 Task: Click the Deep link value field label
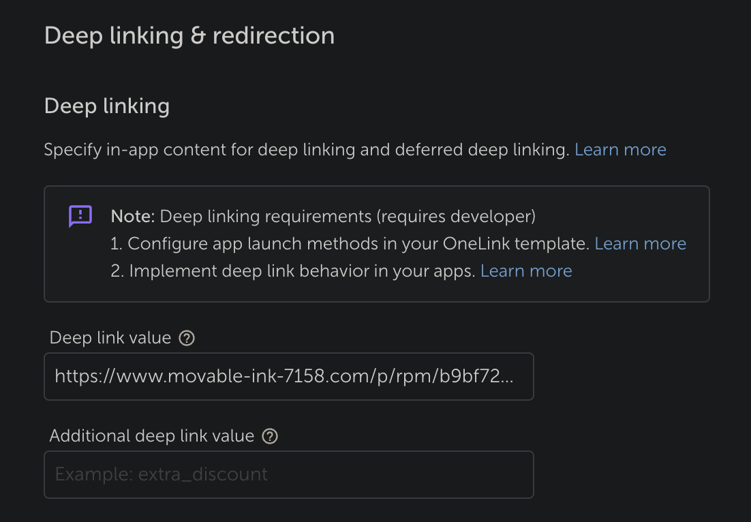click(x=110, y=338)
